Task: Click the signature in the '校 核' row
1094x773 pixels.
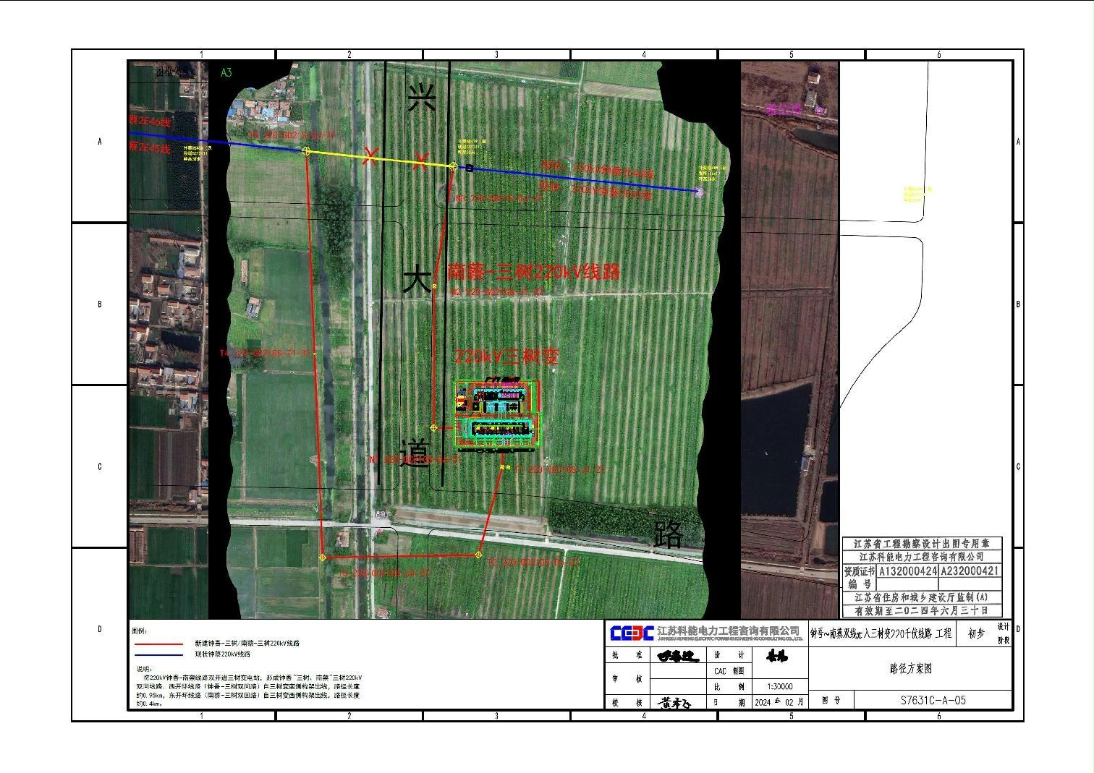Action: tap(675, 702)
